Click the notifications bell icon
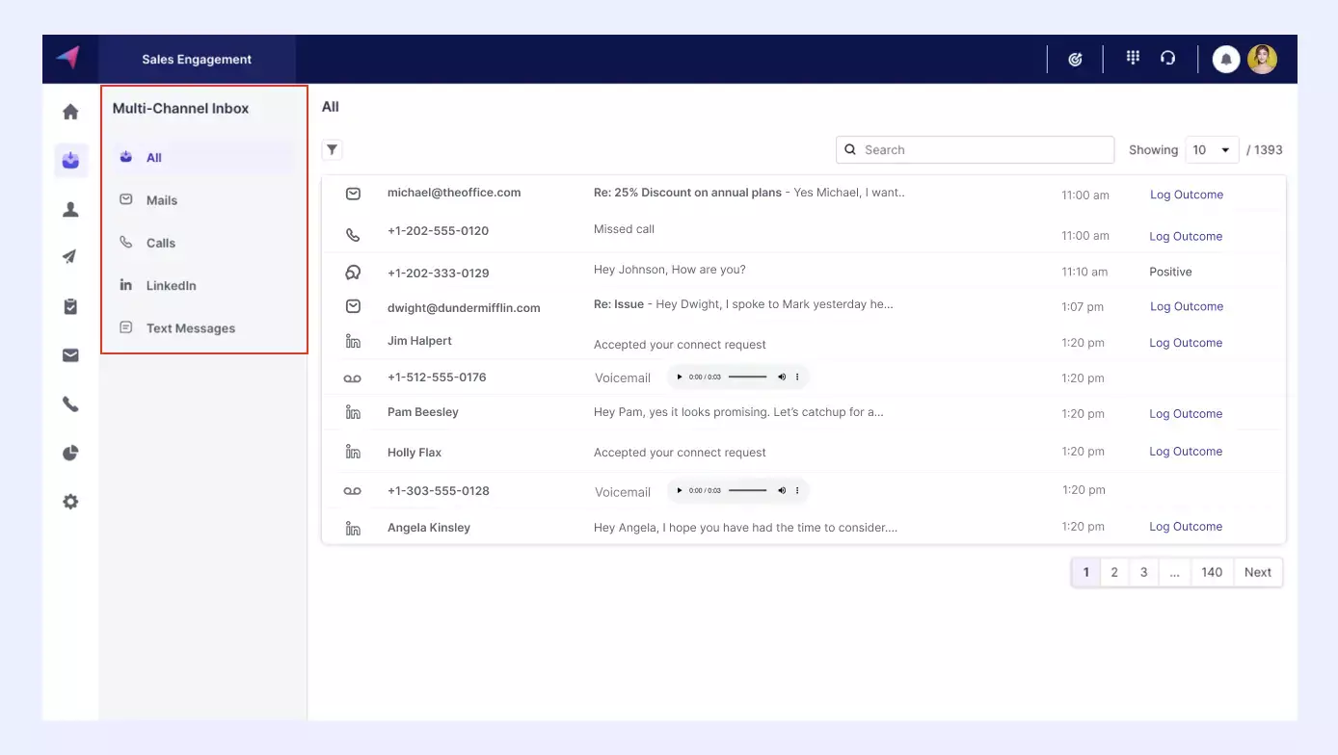The width and height of the screenshot is (1338, 755). pyautogui.click(x=1225, y=59)
